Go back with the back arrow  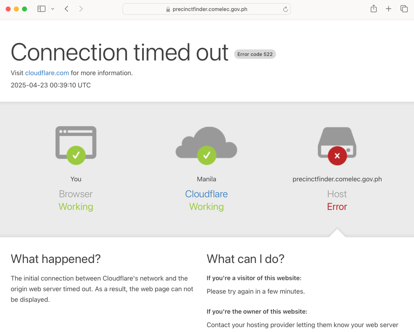pos(66,9)
